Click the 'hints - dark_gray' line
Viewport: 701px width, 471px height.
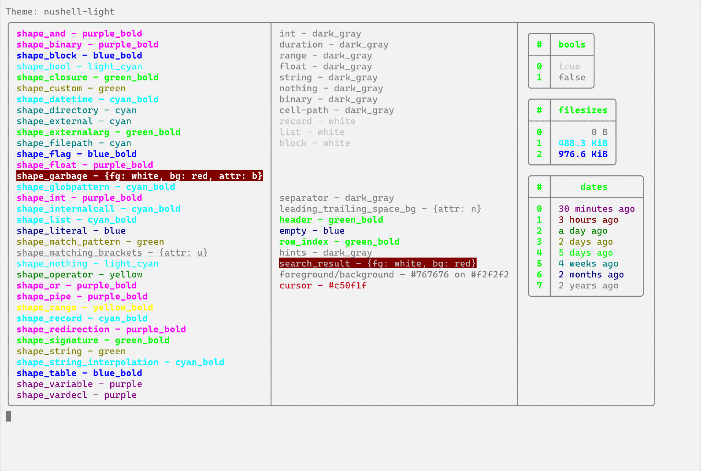coord(326,253)
